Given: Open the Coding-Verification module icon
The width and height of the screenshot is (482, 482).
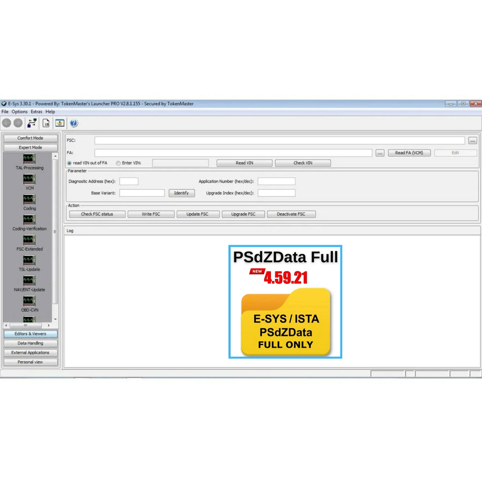Looking at the screenshot, I should click(29, 220).
